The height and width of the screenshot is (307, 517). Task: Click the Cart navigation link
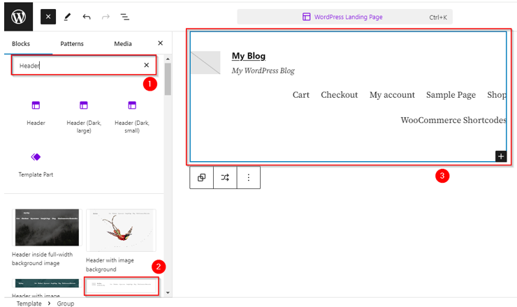click(x=300, y=95)
